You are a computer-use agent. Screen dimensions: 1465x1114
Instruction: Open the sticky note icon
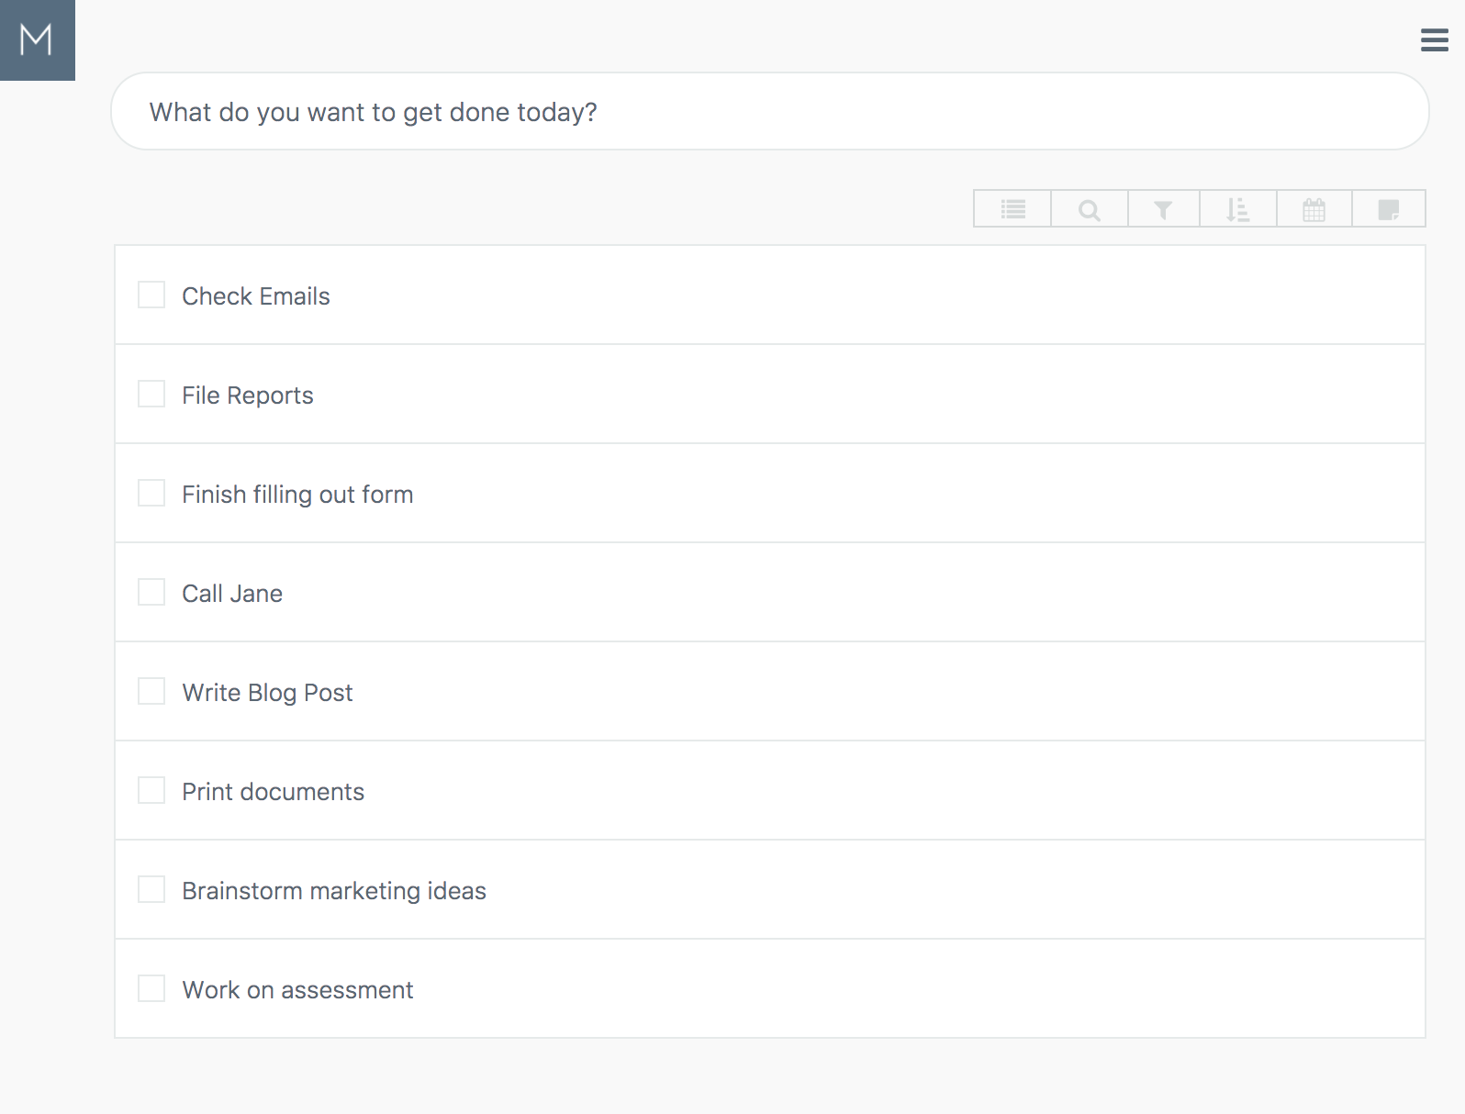1389,209
